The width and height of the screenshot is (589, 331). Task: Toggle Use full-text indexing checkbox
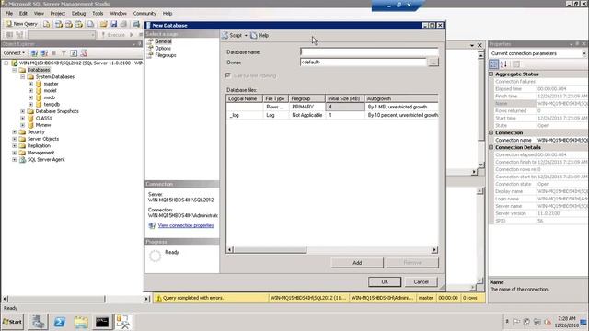[x=228, y=75]
